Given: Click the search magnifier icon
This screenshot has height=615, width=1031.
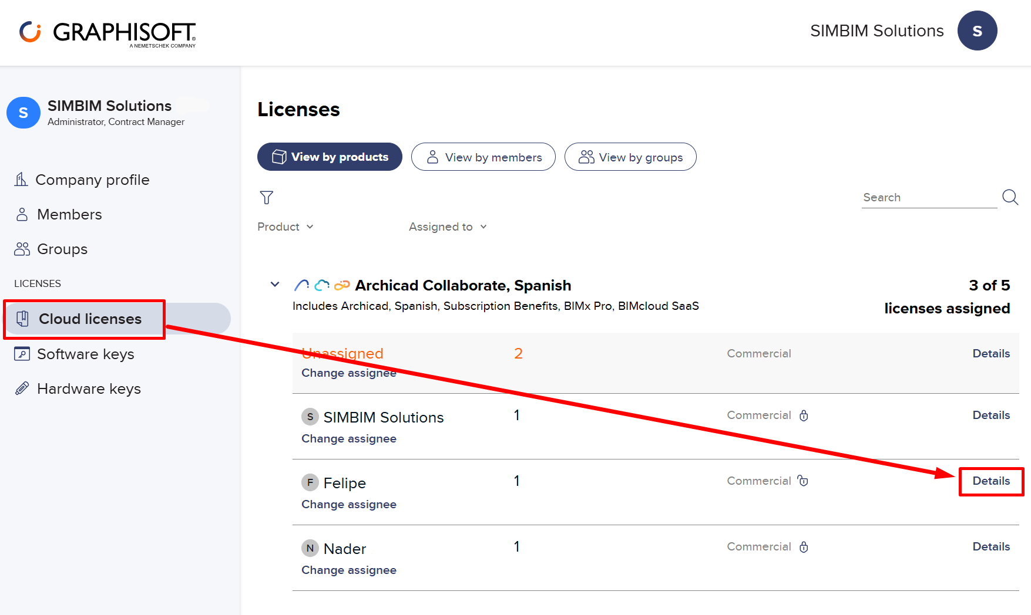Looking at the screenshot, I should (x=1010, y=197).
